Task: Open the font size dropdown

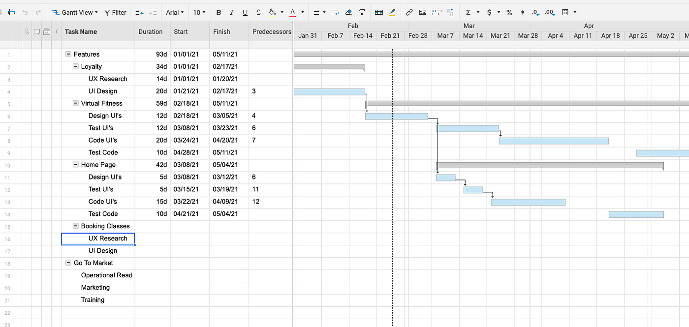Action: tap(199, 12)
